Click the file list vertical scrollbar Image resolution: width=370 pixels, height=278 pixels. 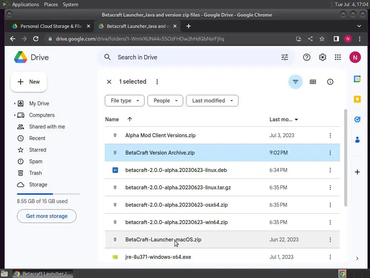tap(345, 158)
